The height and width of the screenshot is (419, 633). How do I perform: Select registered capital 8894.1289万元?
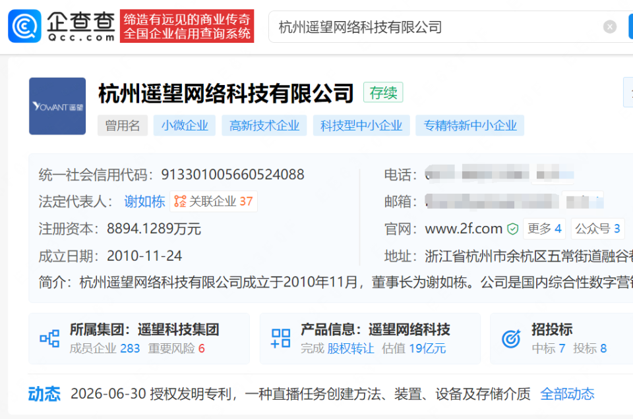click(154, 229)
